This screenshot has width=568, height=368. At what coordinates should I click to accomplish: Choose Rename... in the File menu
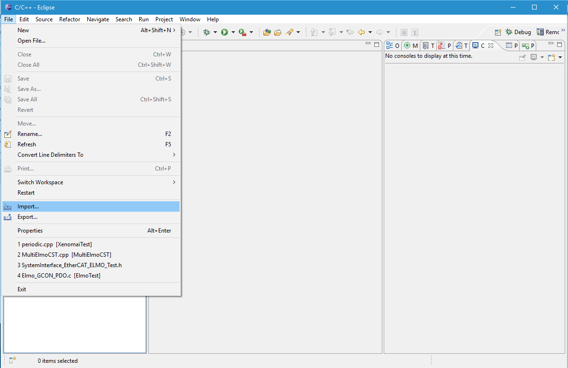tap(91, 134)
